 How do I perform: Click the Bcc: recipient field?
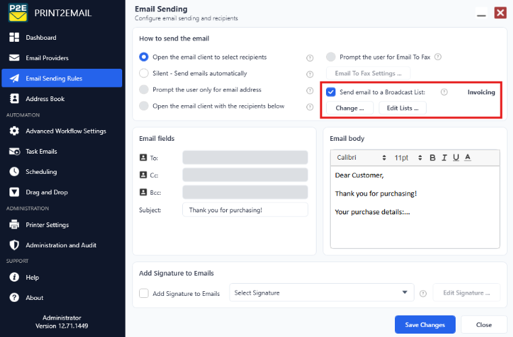pos(245,192)
